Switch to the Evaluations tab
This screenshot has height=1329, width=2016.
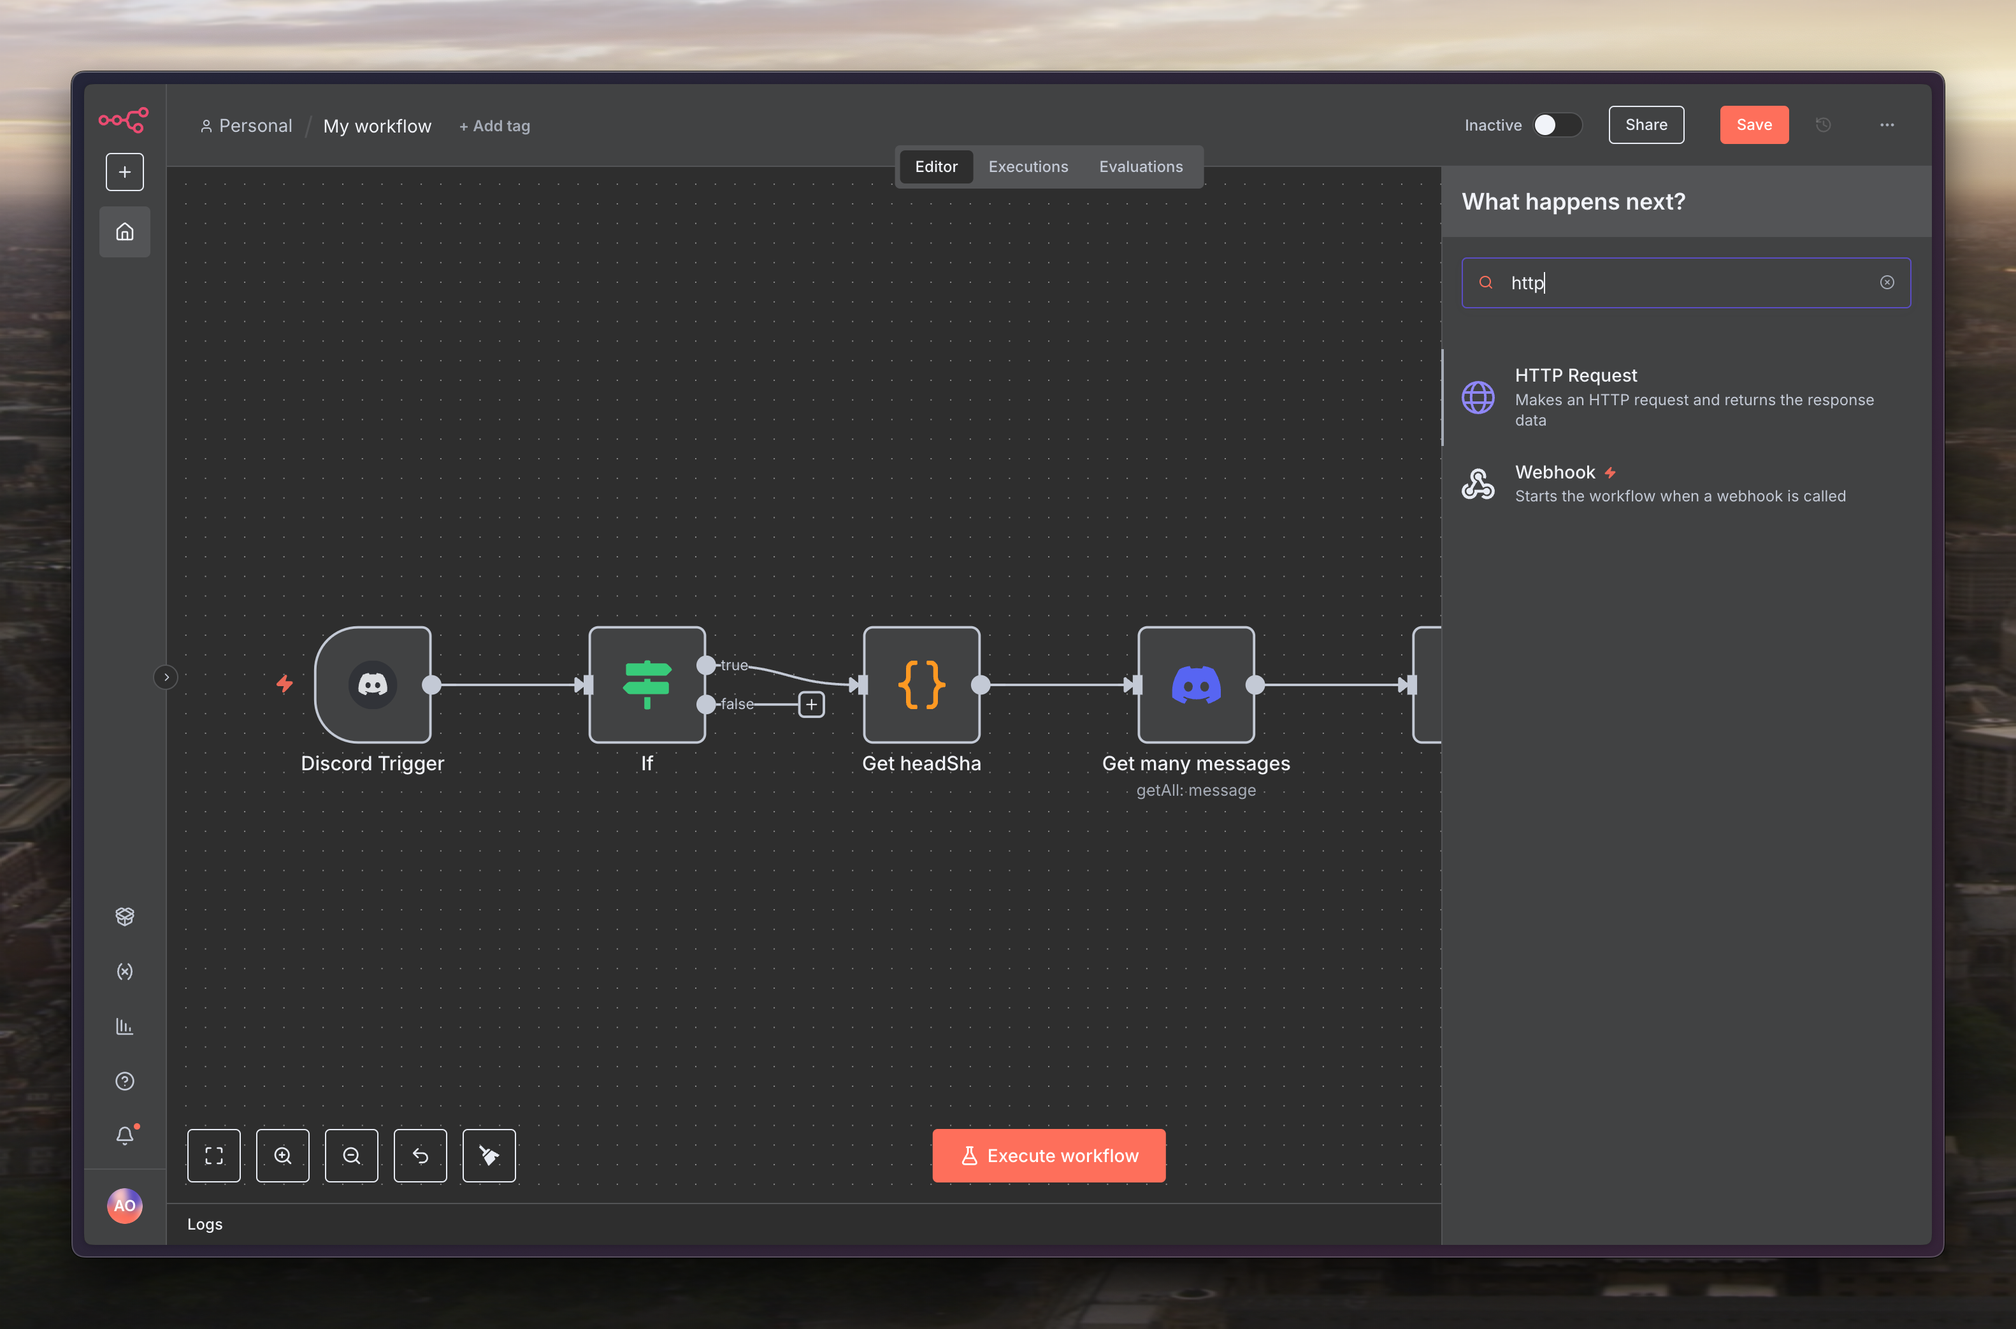(x=1141, y=166)
